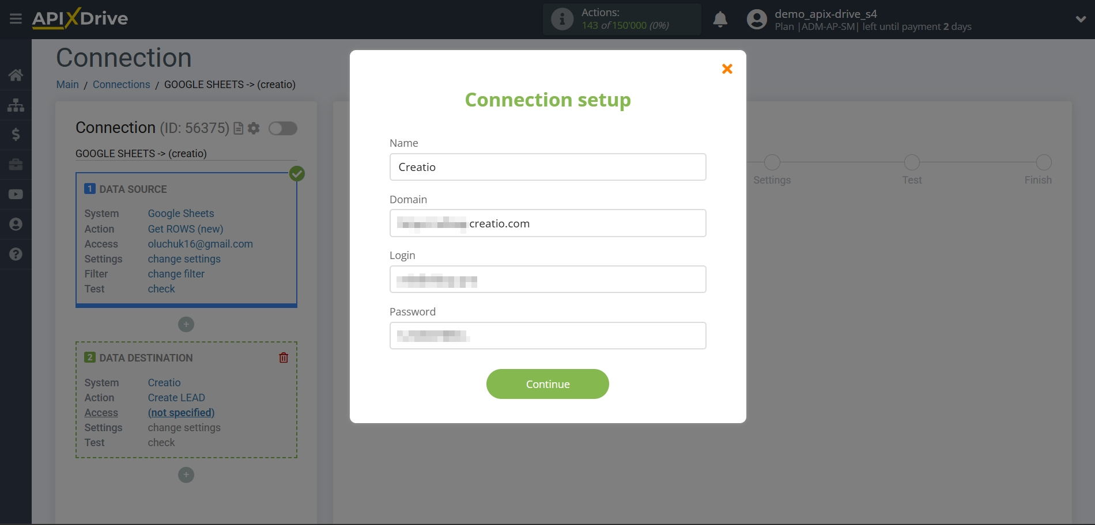This screenshot has height=525, width=1095.
Task: Expand the account dropdown chevron
Action: tap(1081, 20)
